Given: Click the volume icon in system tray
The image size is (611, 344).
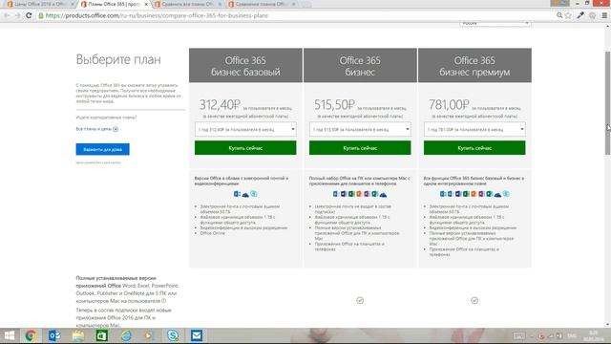Looking at the screenshot, I should click(x=558, y=335).
